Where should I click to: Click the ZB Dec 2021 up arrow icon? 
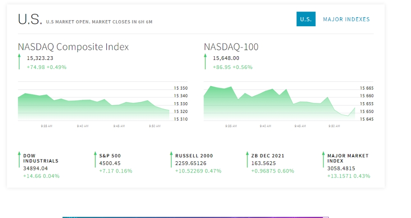247,159
